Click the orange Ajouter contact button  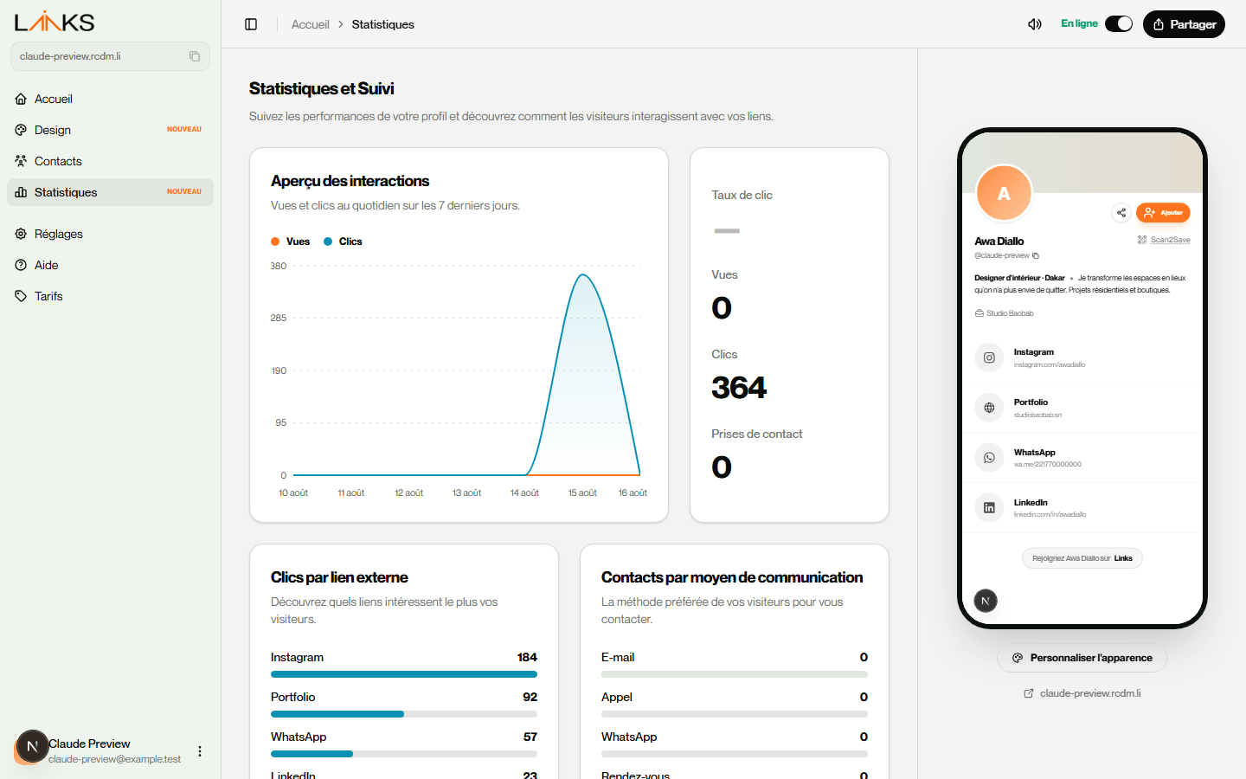click(1163, 212)
